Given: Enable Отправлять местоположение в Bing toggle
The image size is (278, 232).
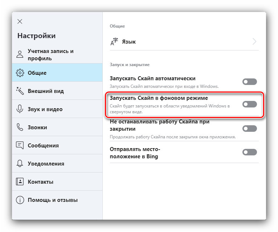Looking at the screenshot, I should (x=249, y=152).
